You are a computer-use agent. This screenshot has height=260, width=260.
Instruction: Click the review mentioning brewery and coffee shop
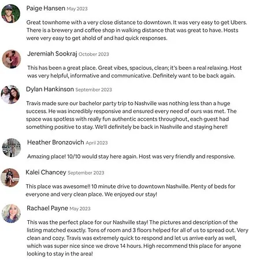click(136, 30)
